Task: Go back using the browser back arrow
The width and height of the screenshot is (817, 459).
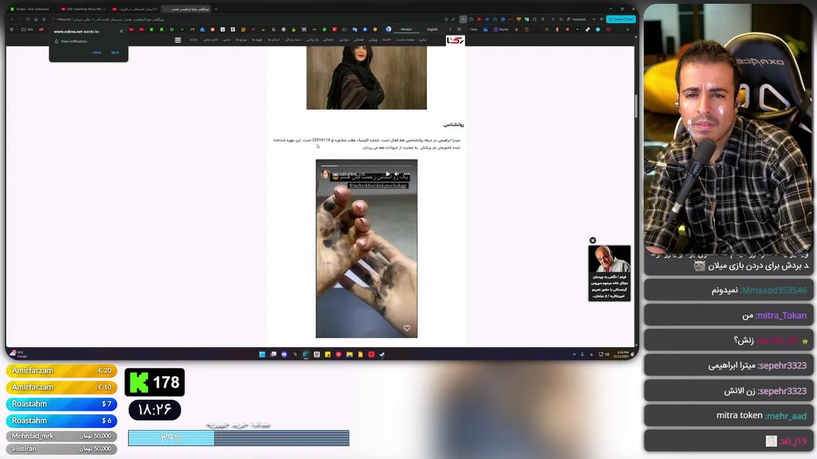Action: pyautogui.click(x=12, y=19)
